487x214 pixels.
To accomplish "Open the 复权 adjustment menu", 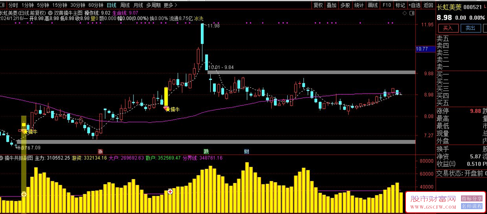I will [x=318, y=5].
